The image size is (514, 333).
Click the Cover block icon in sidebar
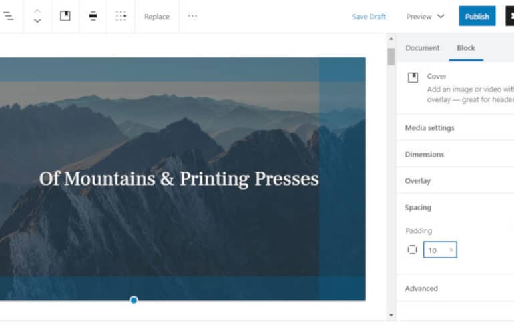point(413,77)
